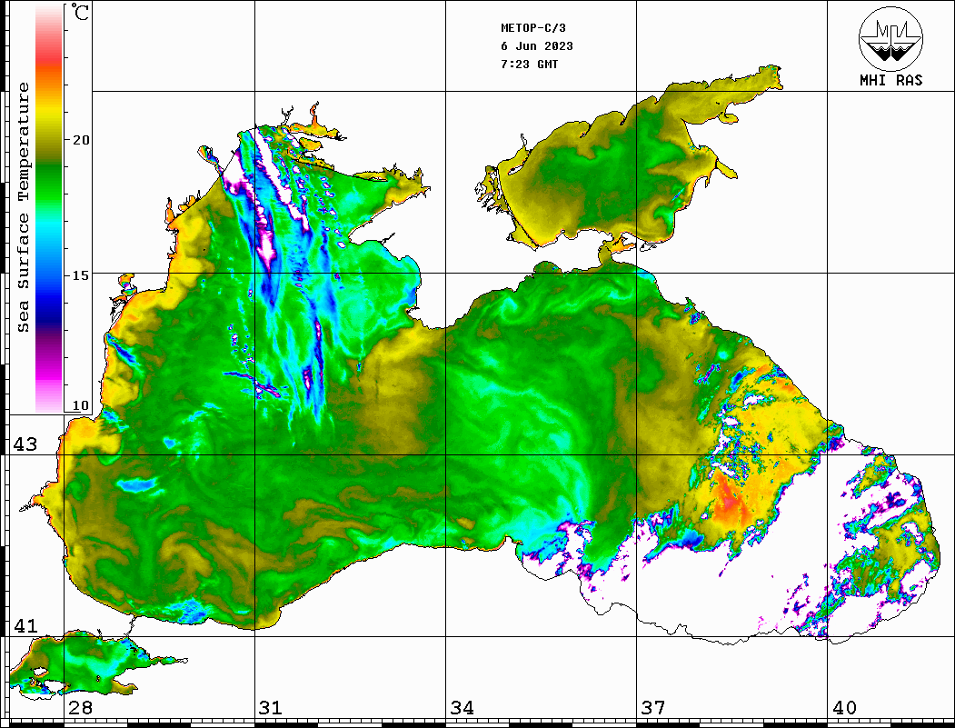Click the longitude label '34'
This screenshot has width=955, height=728.
pos(463,708)
